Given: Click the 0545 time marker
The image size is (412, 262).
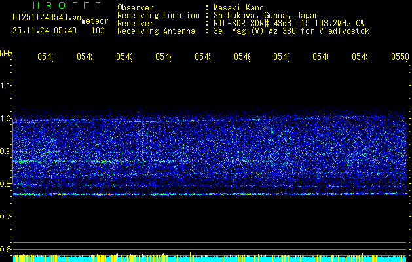Looking at the screenshot, I should [202, 56].
